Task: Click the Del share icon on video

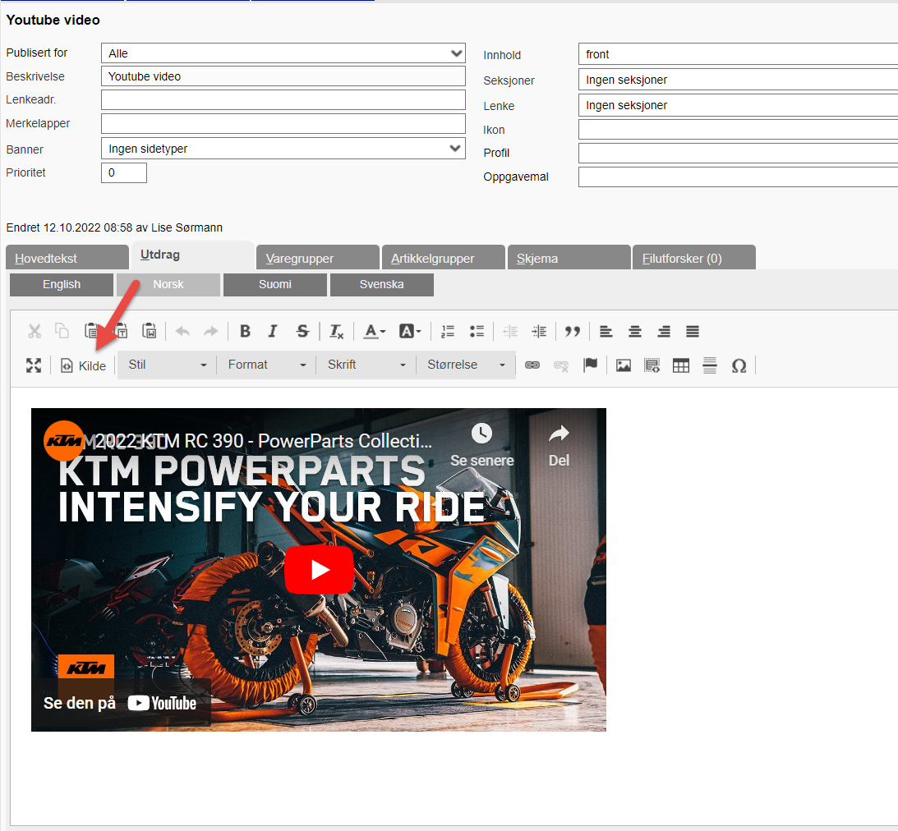Action: pyautogui.click(x=559, y=446)
